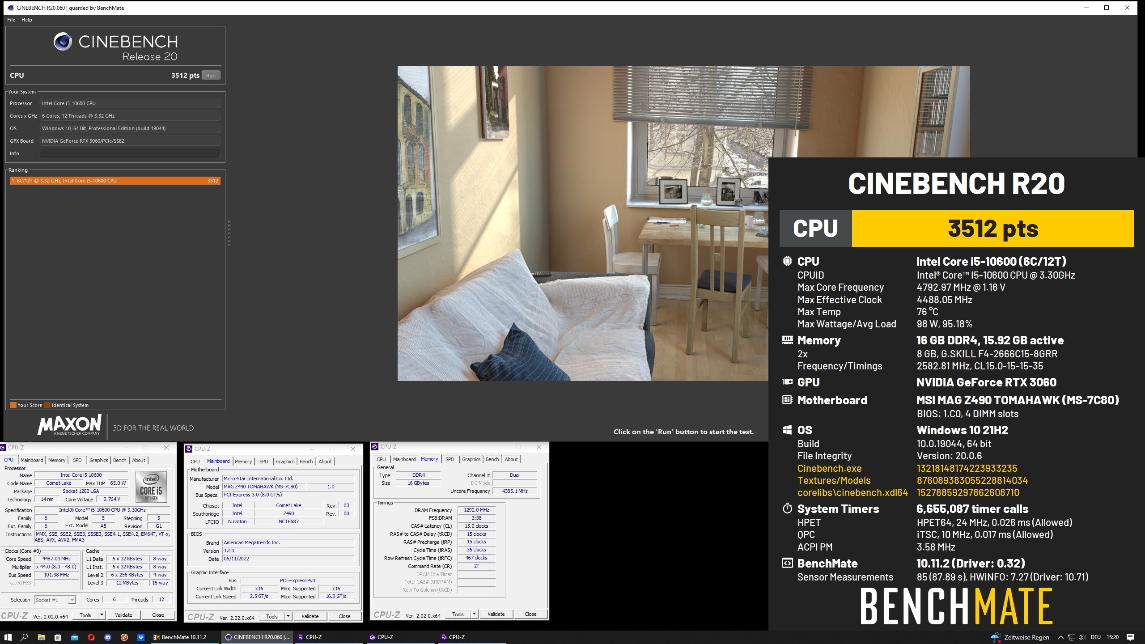The width and height of the screenshot is (1145, 644).
Task: Click the Intel Core i5 logo in CPU-Z
Action: click(x=151, y=488)
